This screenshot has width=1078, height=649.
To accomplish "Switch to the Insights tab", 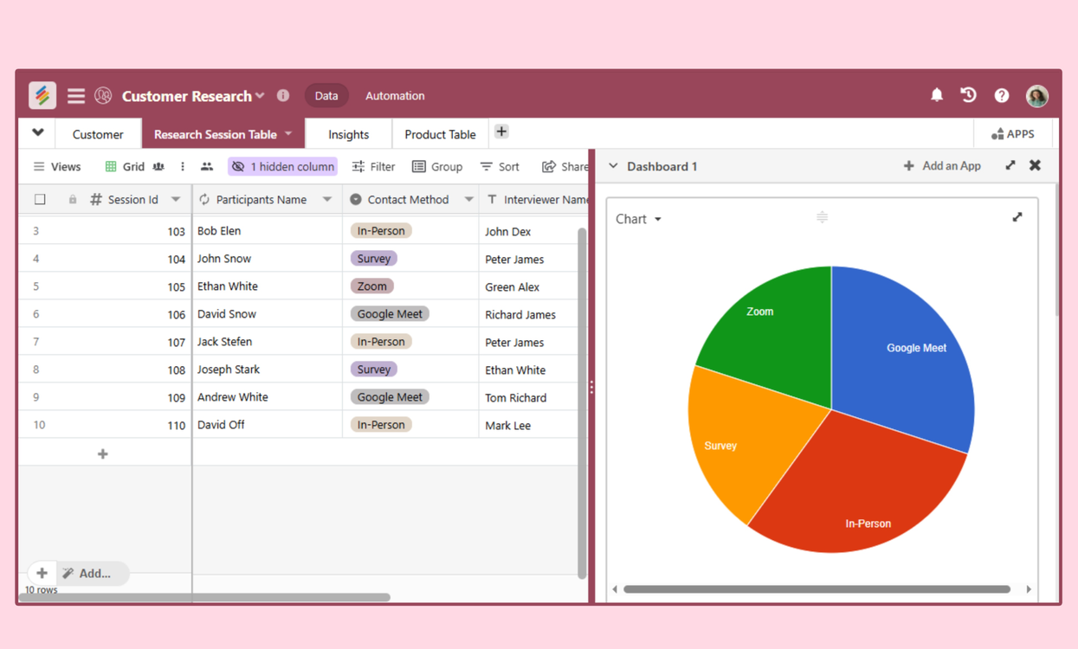I will (x=348, y=134).
